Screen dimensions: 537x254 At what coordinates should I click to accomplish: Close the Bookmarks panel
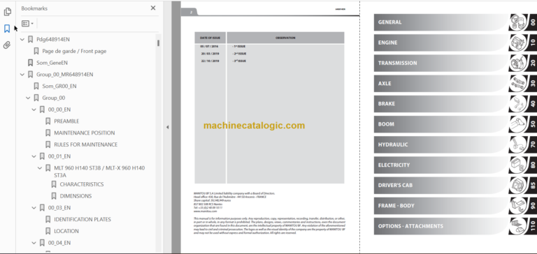[153, 8]
